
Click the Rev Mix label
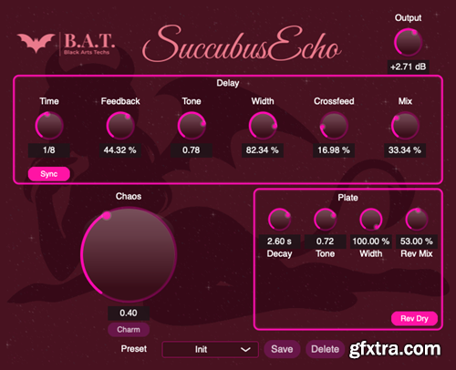click(x=417, y=253)
